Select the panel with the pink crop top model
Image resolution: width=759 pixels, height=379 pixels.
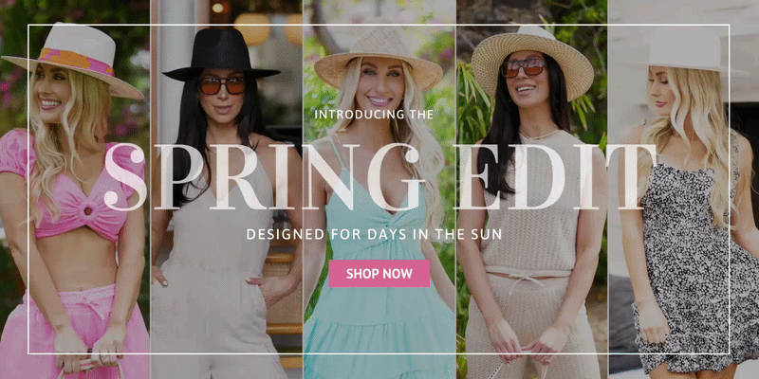tap(75, 189)
